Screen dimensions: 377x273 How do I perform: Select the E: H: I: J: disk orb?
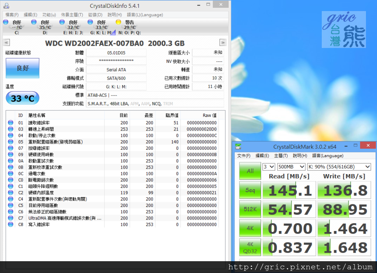62,22
